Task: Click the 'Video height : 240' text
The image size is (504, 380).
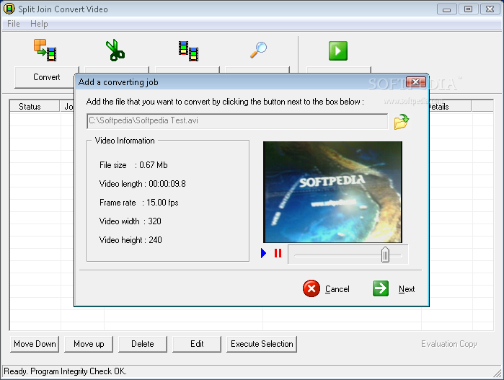Action: click(x=131, y=240)
